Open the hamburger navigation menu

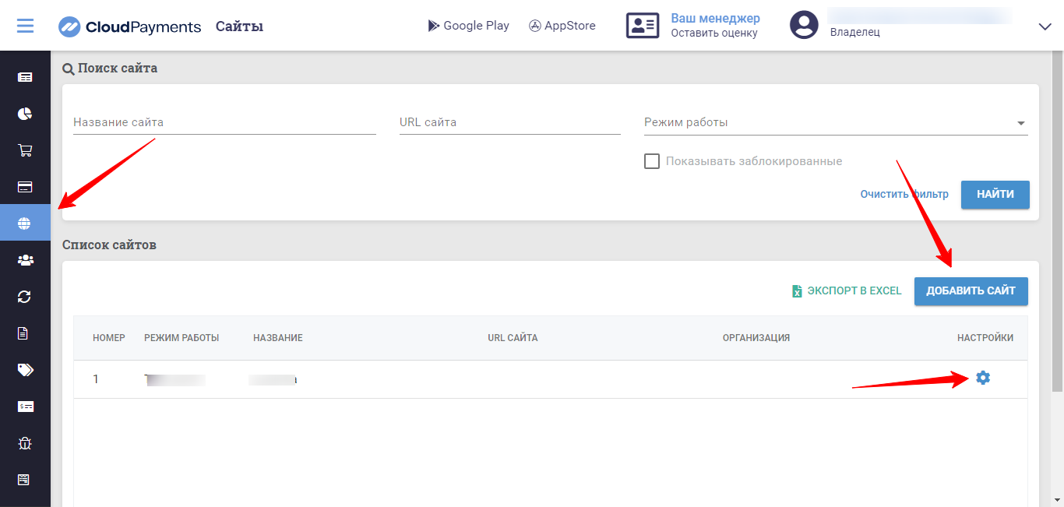pyautogui.click(x=25, y=26)
